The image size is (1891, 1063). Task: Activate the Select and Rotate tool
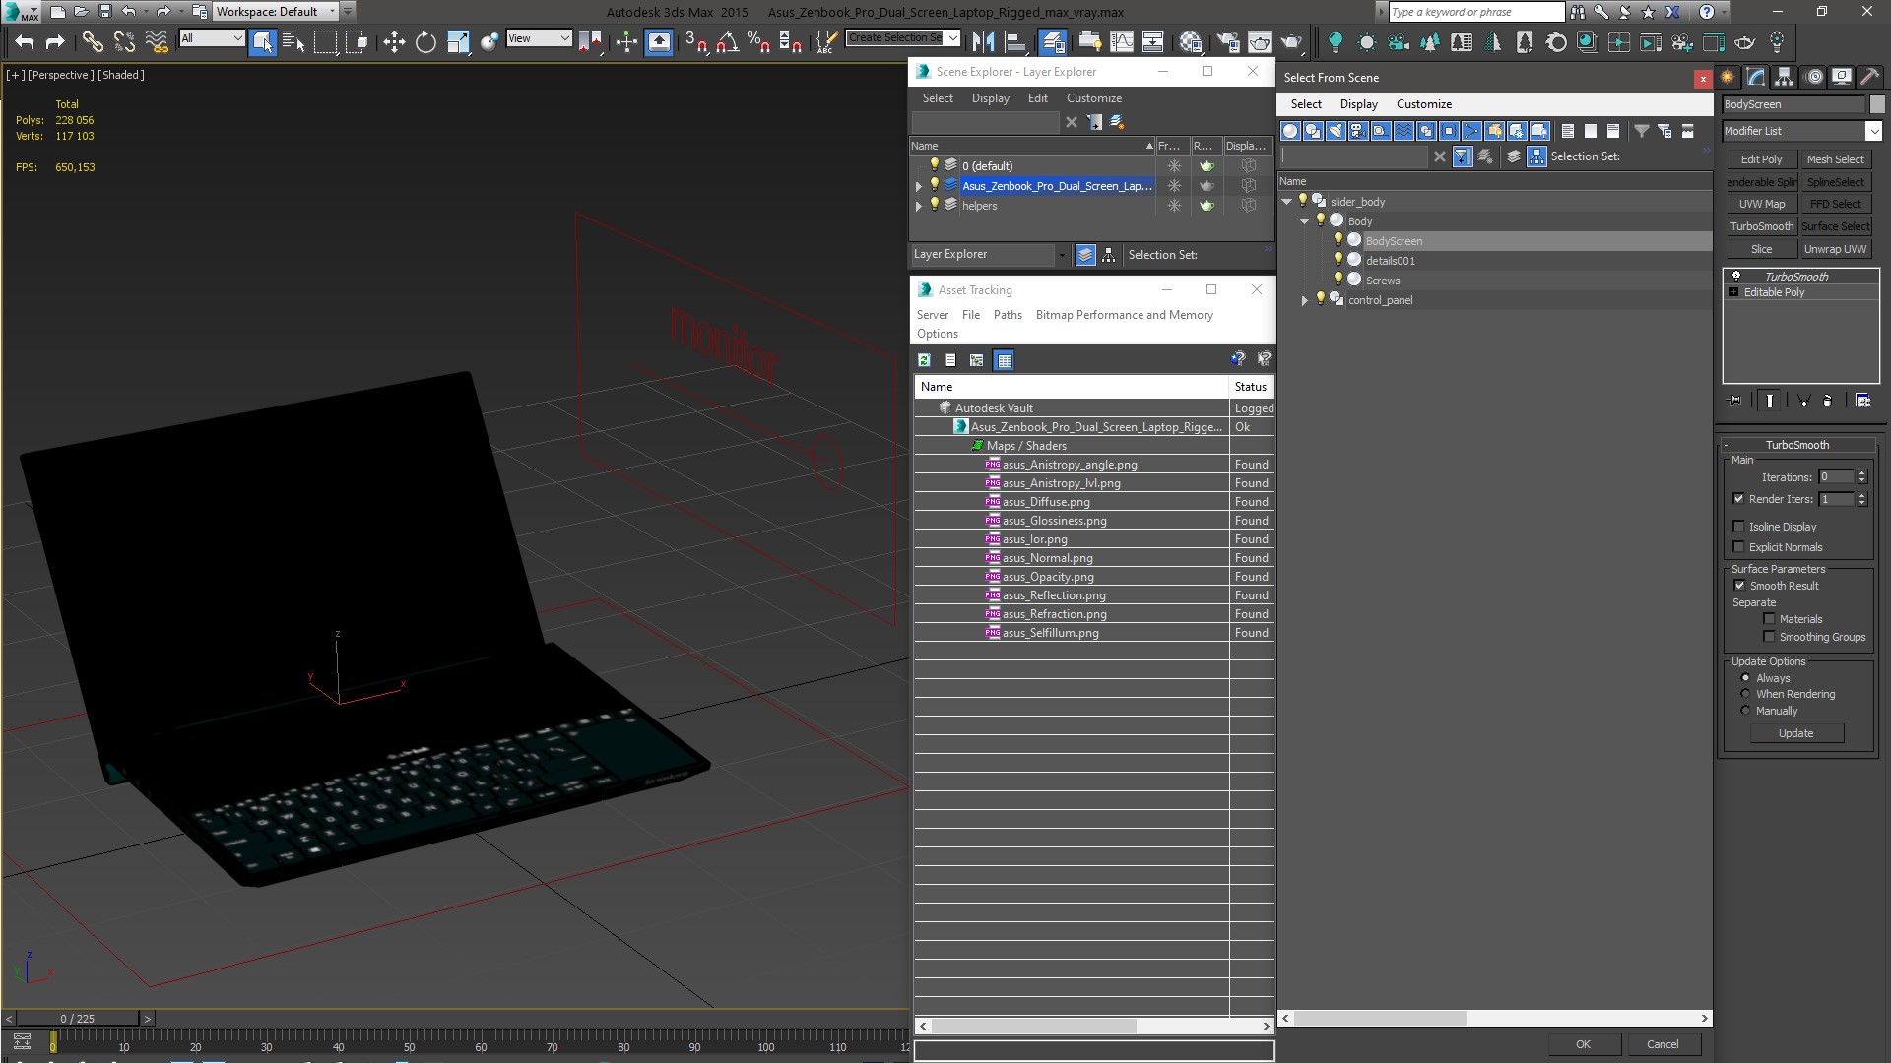click(x=425, y=41)
